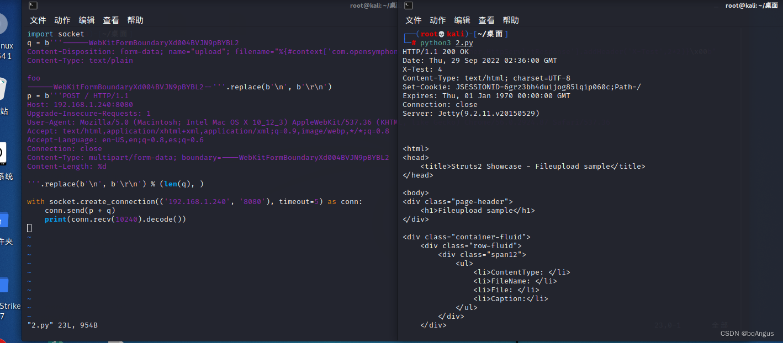Click the 'User-Agent: Mozilla/5.0' line
The width and height of the screenshot is (783, 343).
(x=212, y=122)
